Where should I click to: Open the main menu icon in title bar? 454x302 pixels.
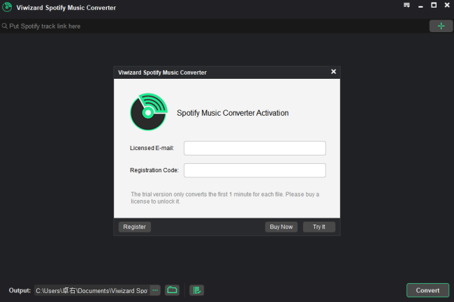coord(407,5)
